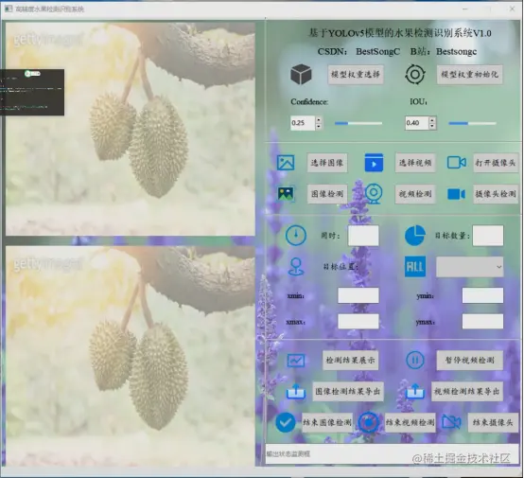The image size is (524, 478).
Task: Click the picture-frame icon left of 选择图像
Action: 286,163
